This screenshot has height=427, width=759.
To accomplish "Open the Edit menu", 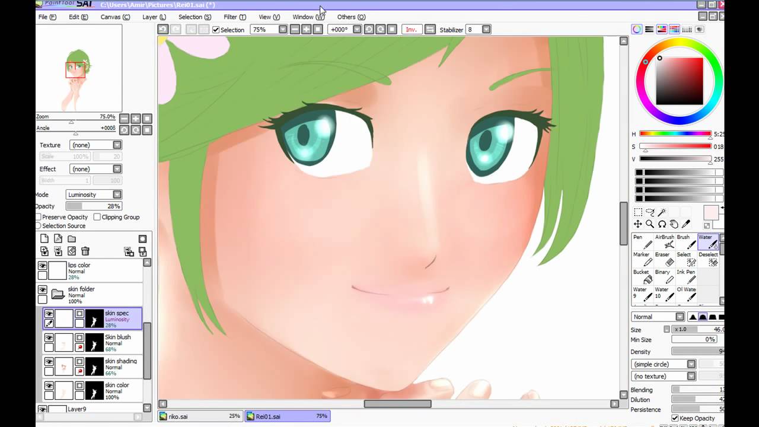I will (x=78, y=17).
